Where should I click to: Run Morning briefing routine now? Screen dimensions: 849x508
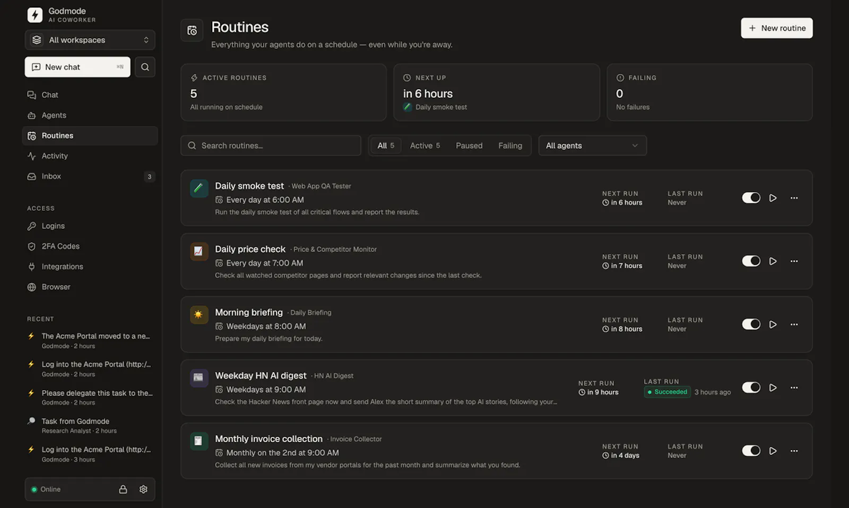point(773,324)
